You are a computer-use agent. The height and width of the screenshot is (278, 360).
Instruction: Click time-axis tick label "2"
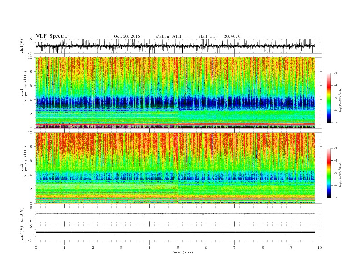pyautogui.click(x=93, y=248)
